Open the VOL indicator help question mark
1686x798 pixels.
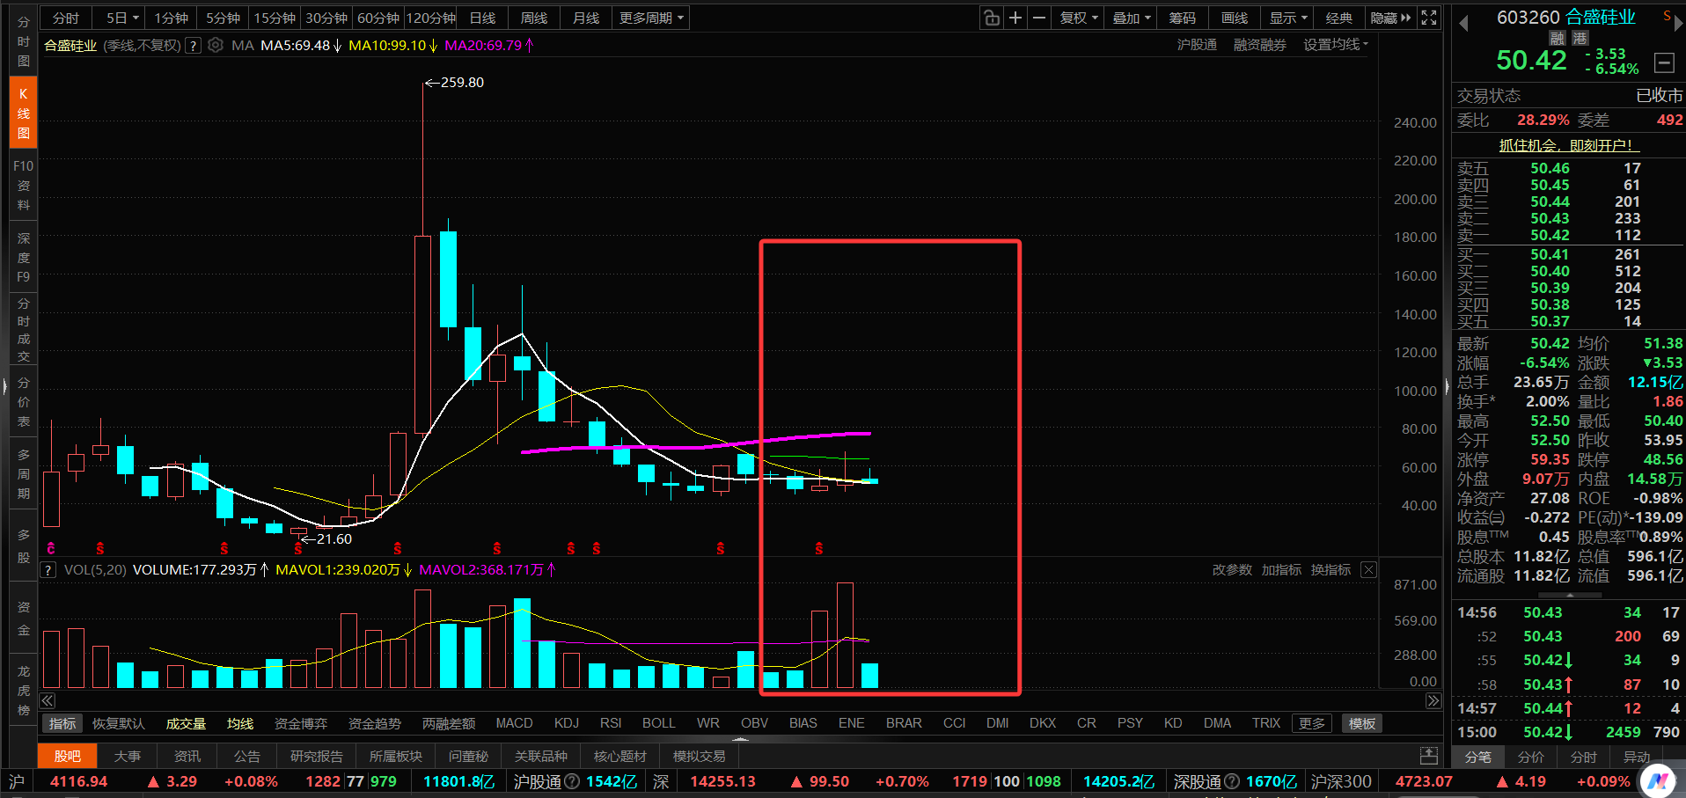tap(49, 570)
